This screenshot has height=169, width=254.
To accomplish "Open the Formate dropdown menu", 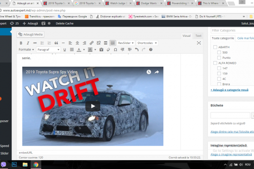I will (26, 50).
